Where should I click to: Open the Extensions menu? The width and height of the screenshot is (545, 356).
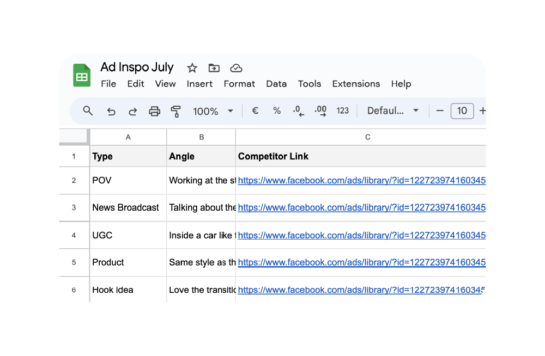tap(356, 84)
